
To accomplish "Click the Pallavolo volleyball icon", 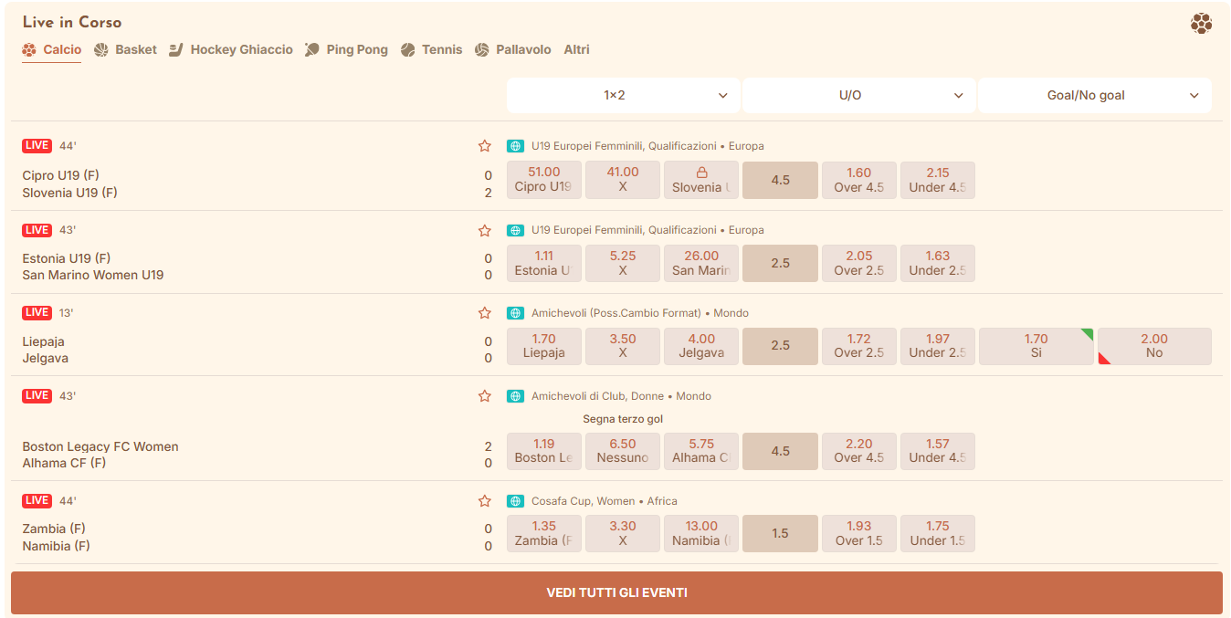I will coord(482,50).
